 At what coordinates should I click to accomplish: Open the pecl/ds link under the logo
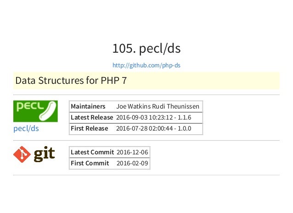(26, 128)
